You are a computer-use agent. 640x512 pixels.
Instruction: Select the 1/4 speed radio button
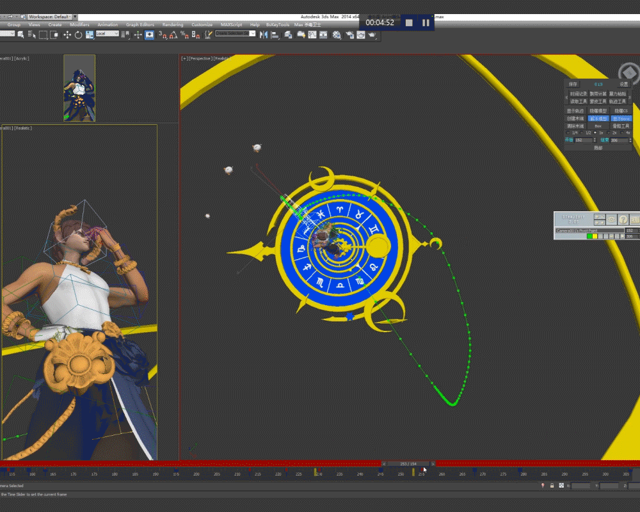click(x=568, y=132)
